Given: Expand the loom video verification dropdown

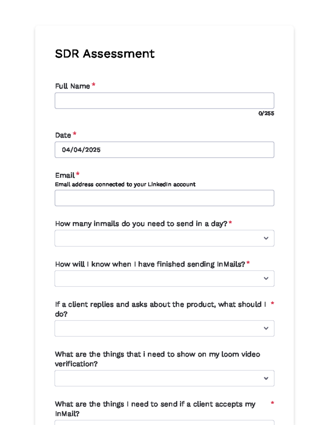Looking at the screenshot, I should coord(164,378).
